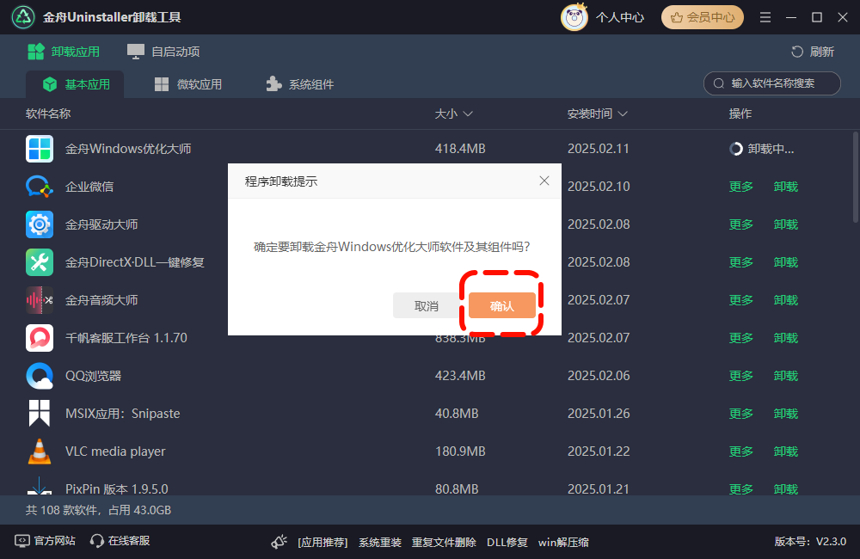This screenshot has height=559, width=860.
Task: Click 卸载 for 金舟驱动大师
Action: (x=785, y=224)
